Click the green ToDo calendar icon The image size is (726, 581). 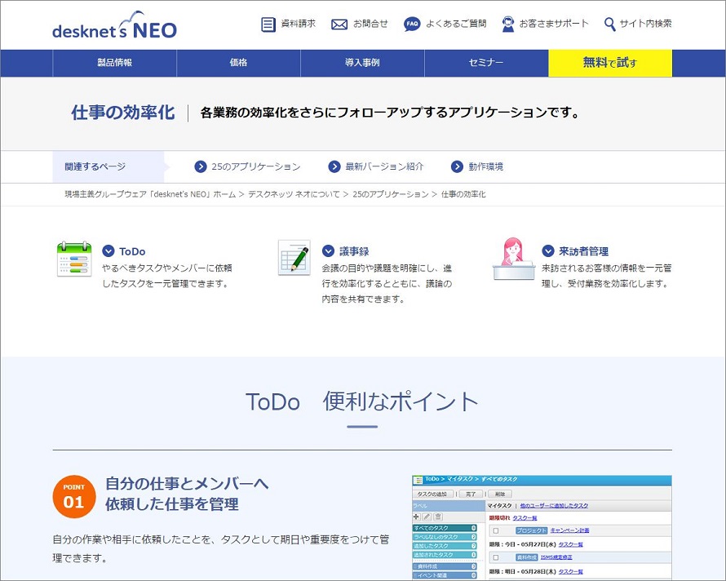point(74,259)
